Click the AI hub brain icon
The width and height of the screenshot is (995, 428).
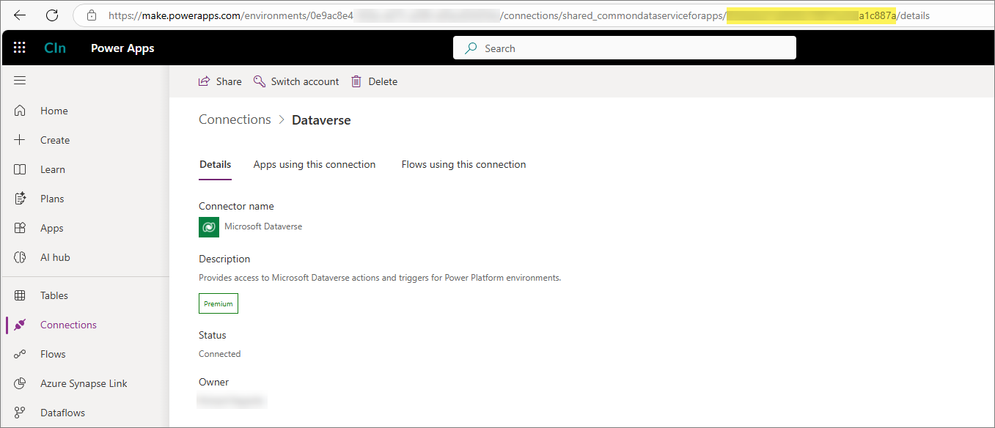tap(20, 257)
